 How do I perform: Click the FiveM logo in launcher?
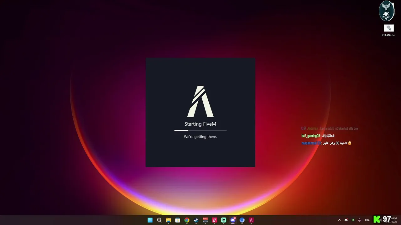point(200,102)
